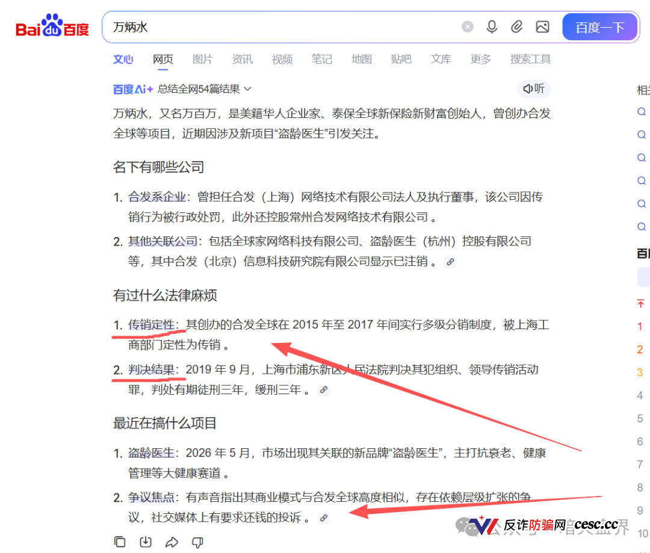This screenshot has height=553, width=650.
Task: Open source link icon after 显示已注销
Action: click(x=450, y=262)
